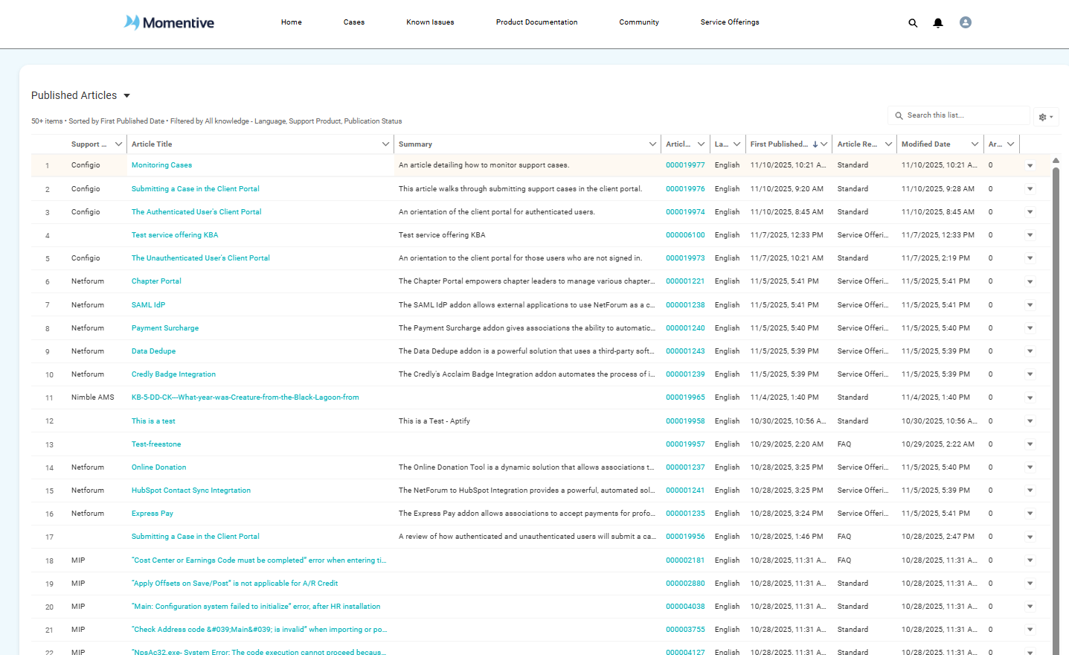The height and width of the screenshot is (655, 1069).
Task: Open Article Record Type column menu
Action: [888, 144]
